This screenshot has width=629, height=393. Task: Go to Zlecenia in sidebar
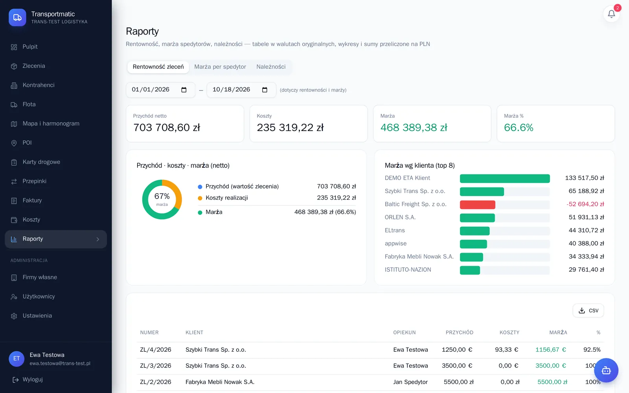tap(56, 66)
